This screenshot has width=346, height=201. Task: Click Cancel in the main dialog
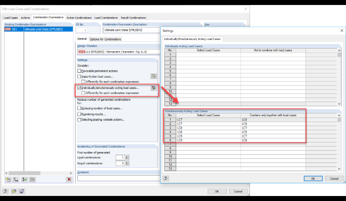238,191
